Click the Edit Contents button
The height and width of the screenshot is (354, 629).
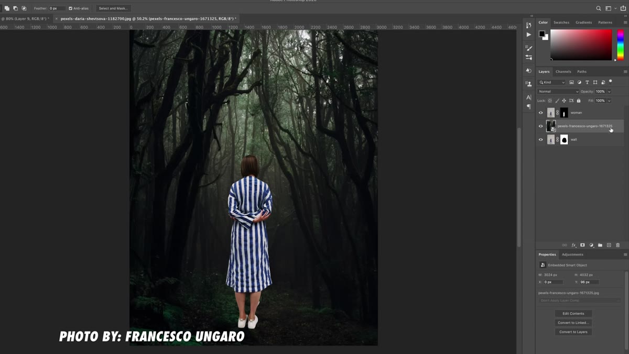573,314
